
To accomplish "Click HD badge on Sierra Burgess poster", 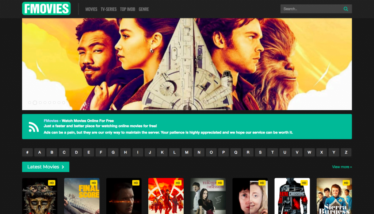I will [346, 183].
